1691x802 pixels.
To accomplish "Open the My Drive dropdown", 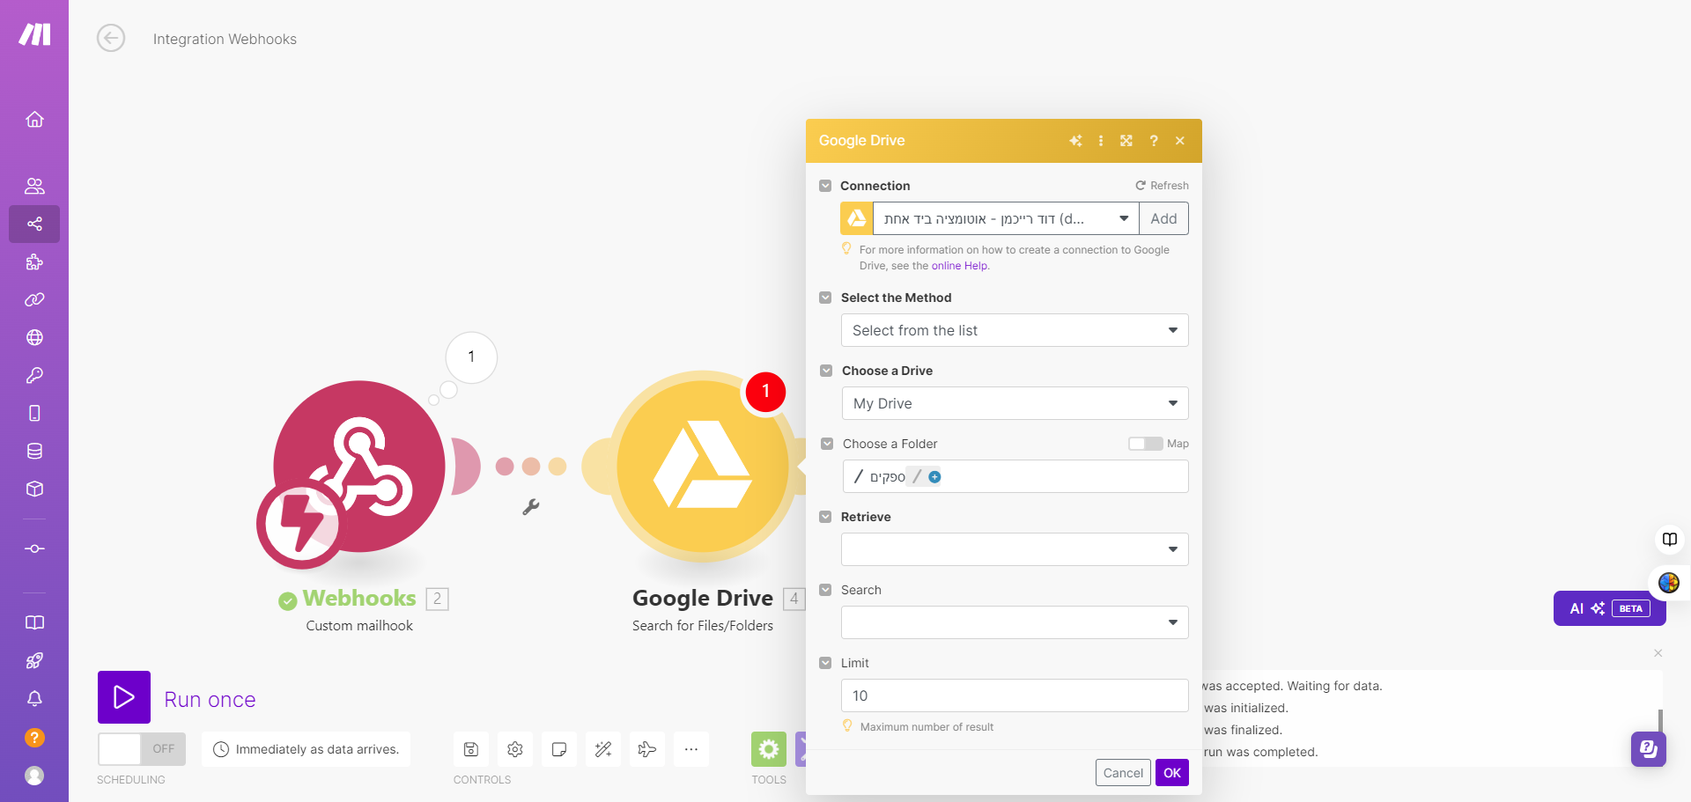I will 1015,403.
